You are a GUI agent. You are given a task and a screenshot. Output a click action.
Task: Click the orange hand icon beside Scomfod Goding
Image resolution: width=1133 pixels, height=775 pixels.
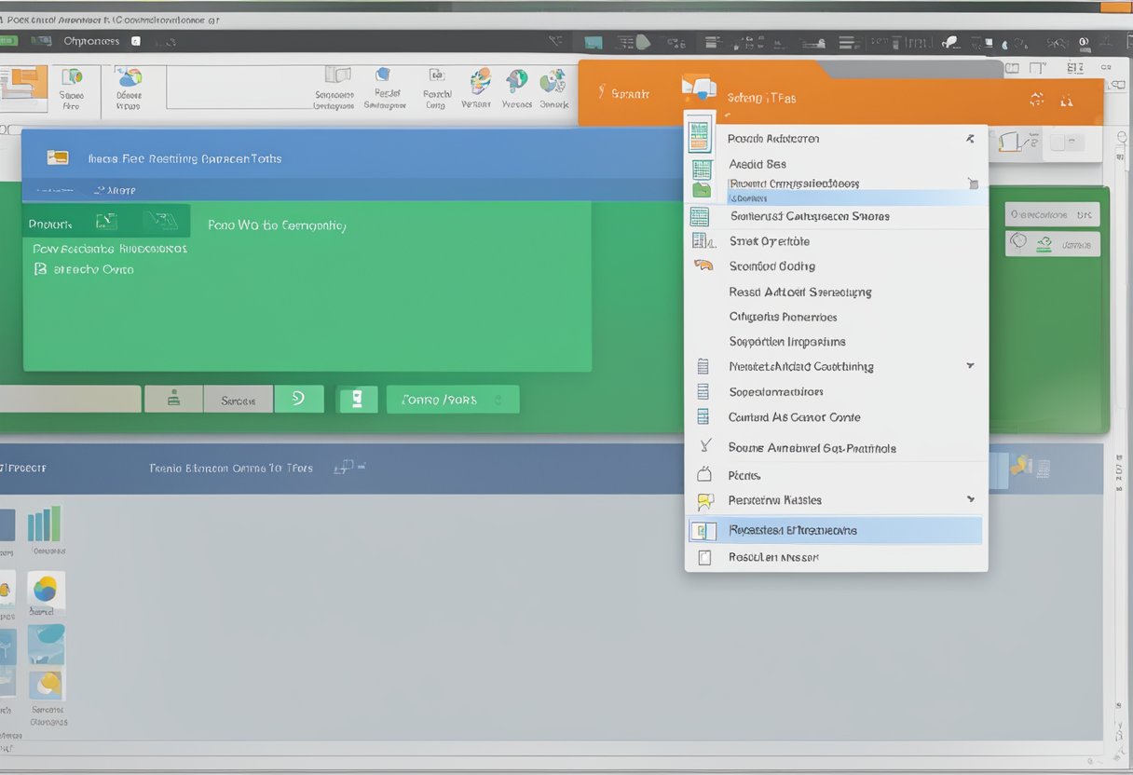(x=703, y=266)
